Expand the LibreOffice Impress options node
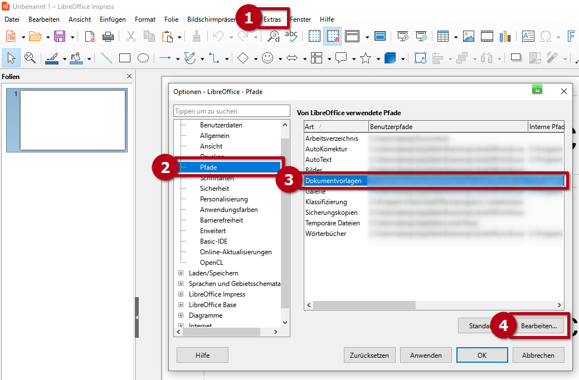 point(181,294)
